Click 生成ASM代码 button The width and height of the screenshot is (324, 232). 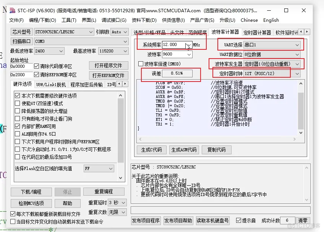(184, 150)
